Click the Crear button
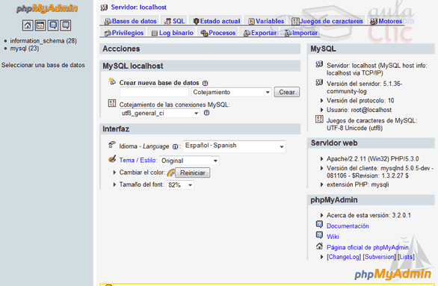438x286 pixels. click(287, 92)
